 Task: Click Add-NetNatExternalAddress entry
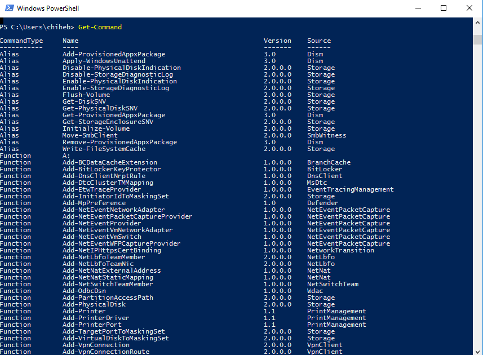pyautogui.click(x=112, y=271)
